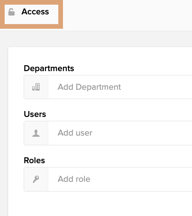Focus the Add Department input field
The height and width of the screenshot is (216, 192).
pyautogui.click(x=120, y=87)
